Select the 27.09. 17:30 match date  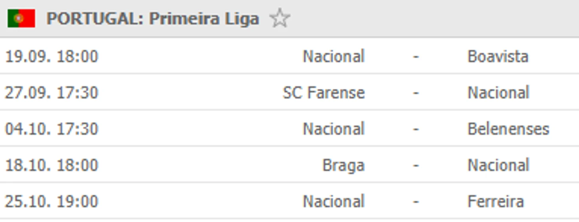click(52, 93)
